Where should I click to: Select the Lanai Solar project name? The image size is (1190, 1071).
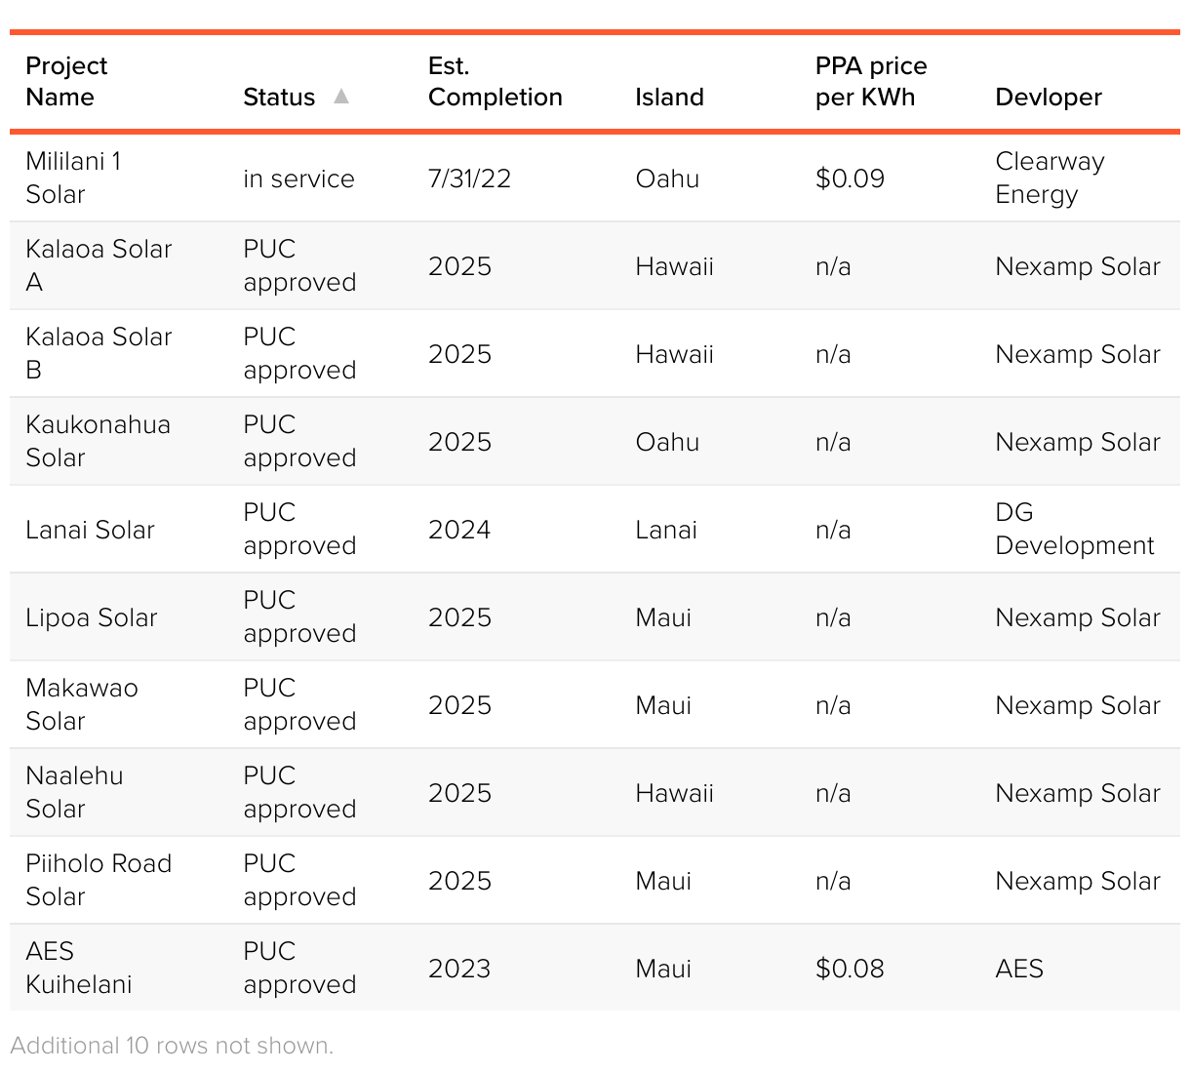(x=90, y=530)
